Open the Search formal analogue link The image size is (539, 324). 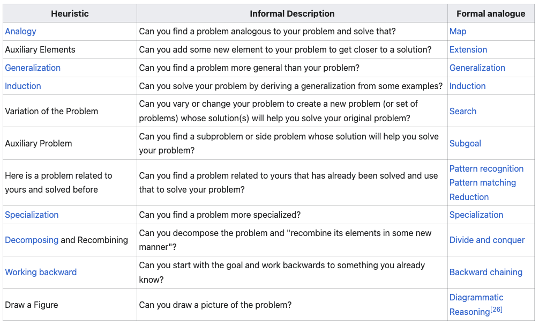(463, 111)
